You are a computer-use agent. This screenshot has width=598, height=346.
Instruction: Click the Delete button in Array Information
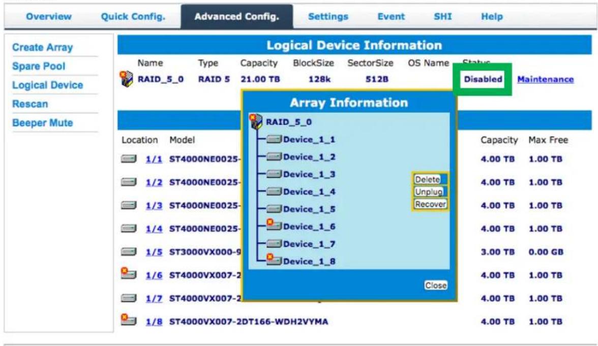coord(428,179)
